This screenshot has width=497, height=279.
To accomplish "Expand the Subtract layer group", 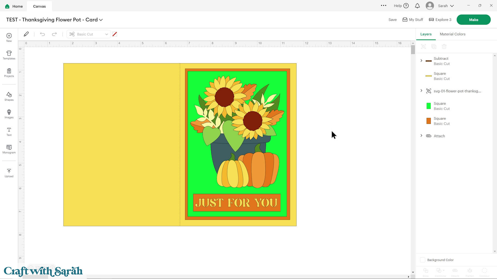I will [x=421, y=60].
